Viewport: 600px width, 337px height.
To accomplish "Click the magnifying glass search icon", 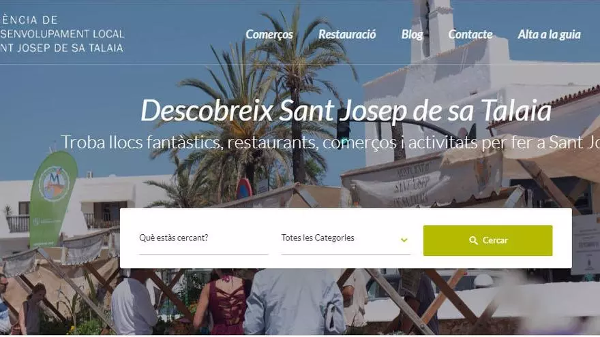I will pyautogui.click(x=473, y=240).
